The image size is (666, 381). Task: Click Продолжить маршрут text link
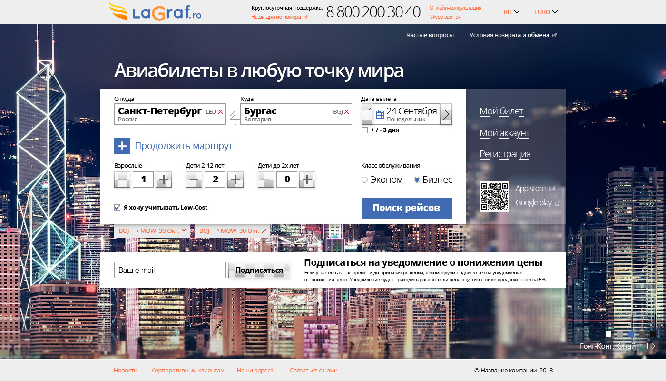(184, 146)
